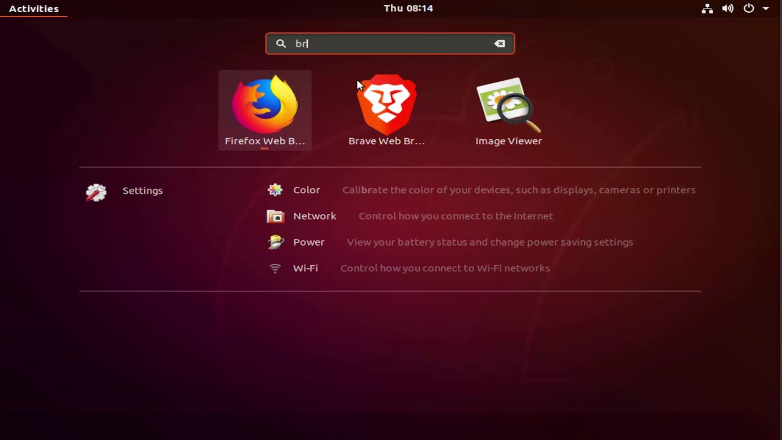The height and width of the screenshot is (440, 782).
Task: Select the Wi-Fi search result
Action: tap(482, 268)
